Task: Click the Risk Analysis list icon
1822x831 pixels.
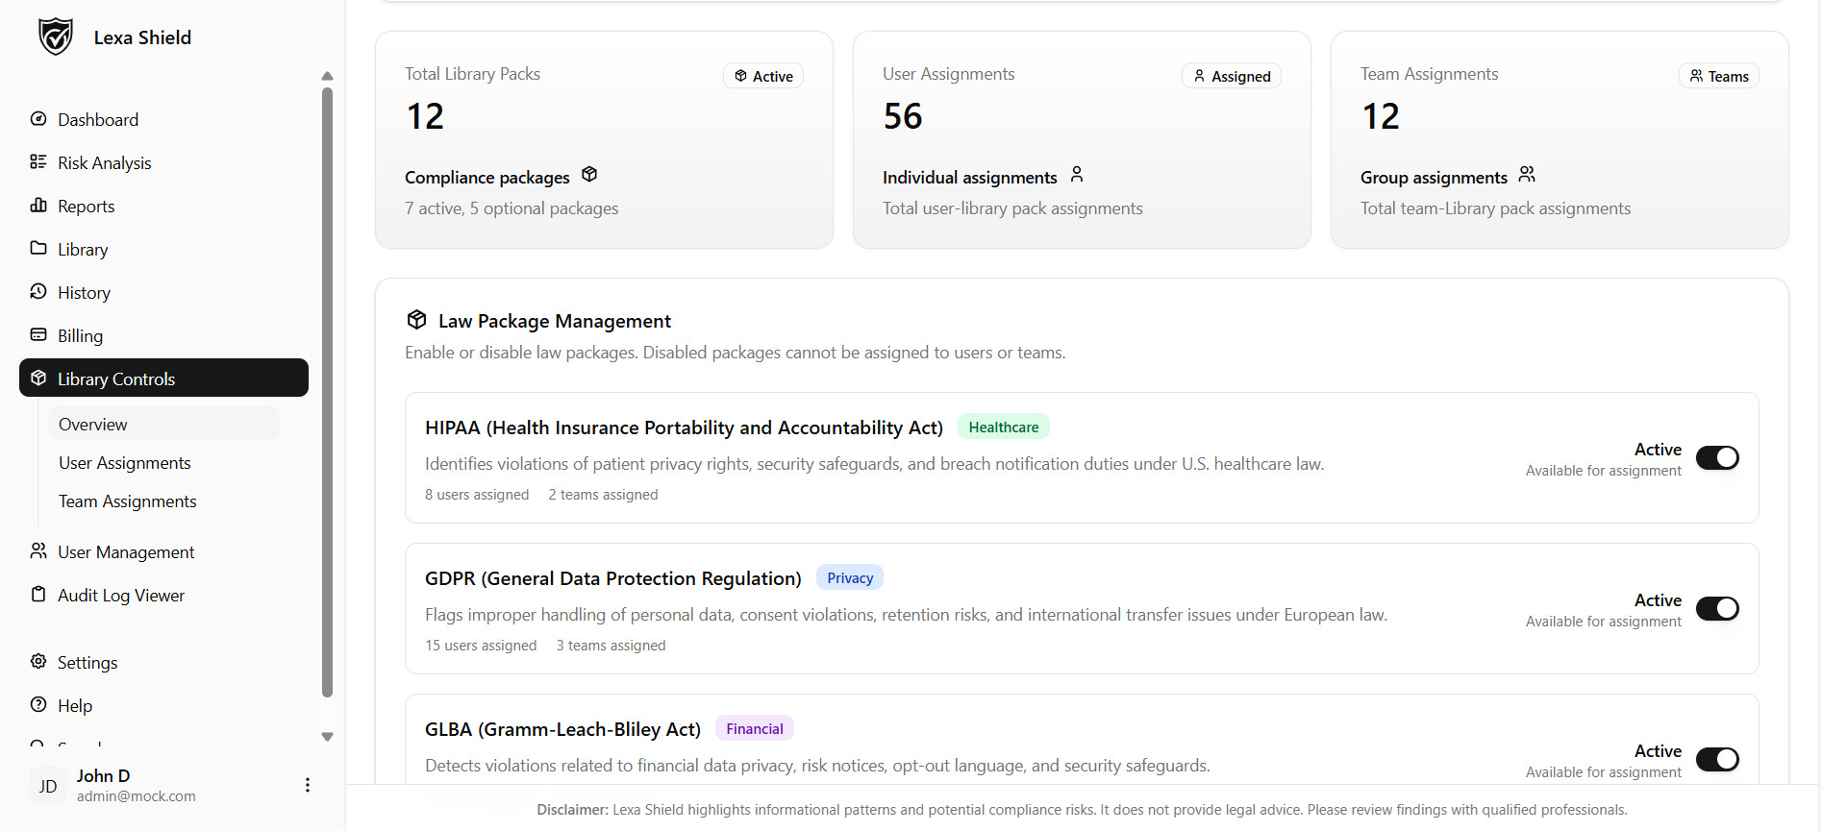Action: pos(38,162)
